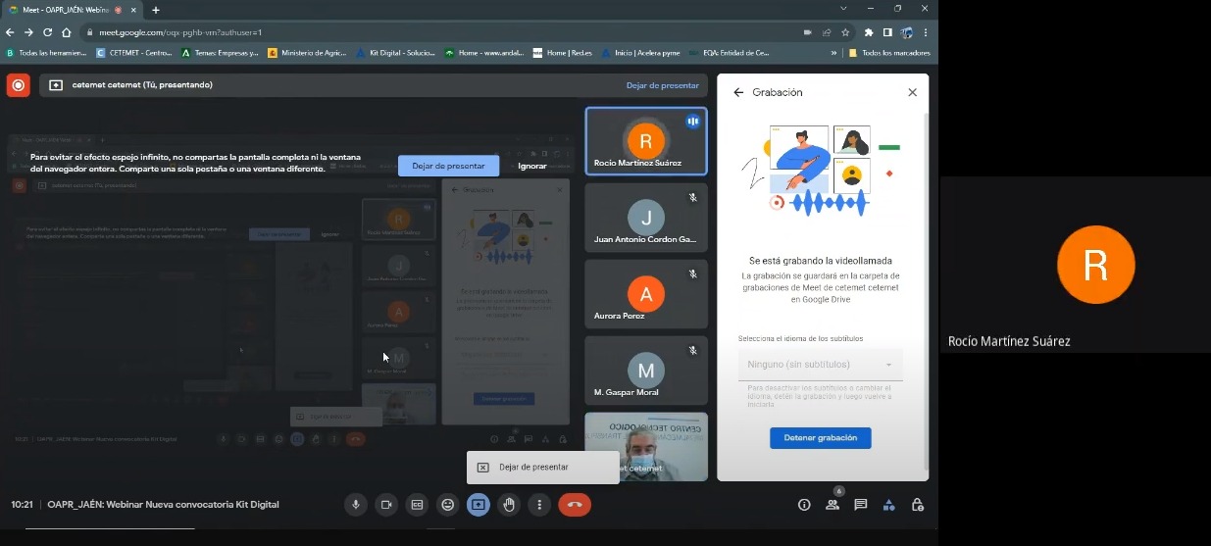Open the chat panel icon
Image resolution: width=1211 pixels, height=546 pixels.
point(860,505)
